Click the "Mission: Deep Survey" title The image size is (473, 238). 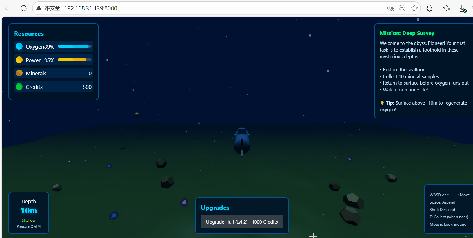point(407,33)
